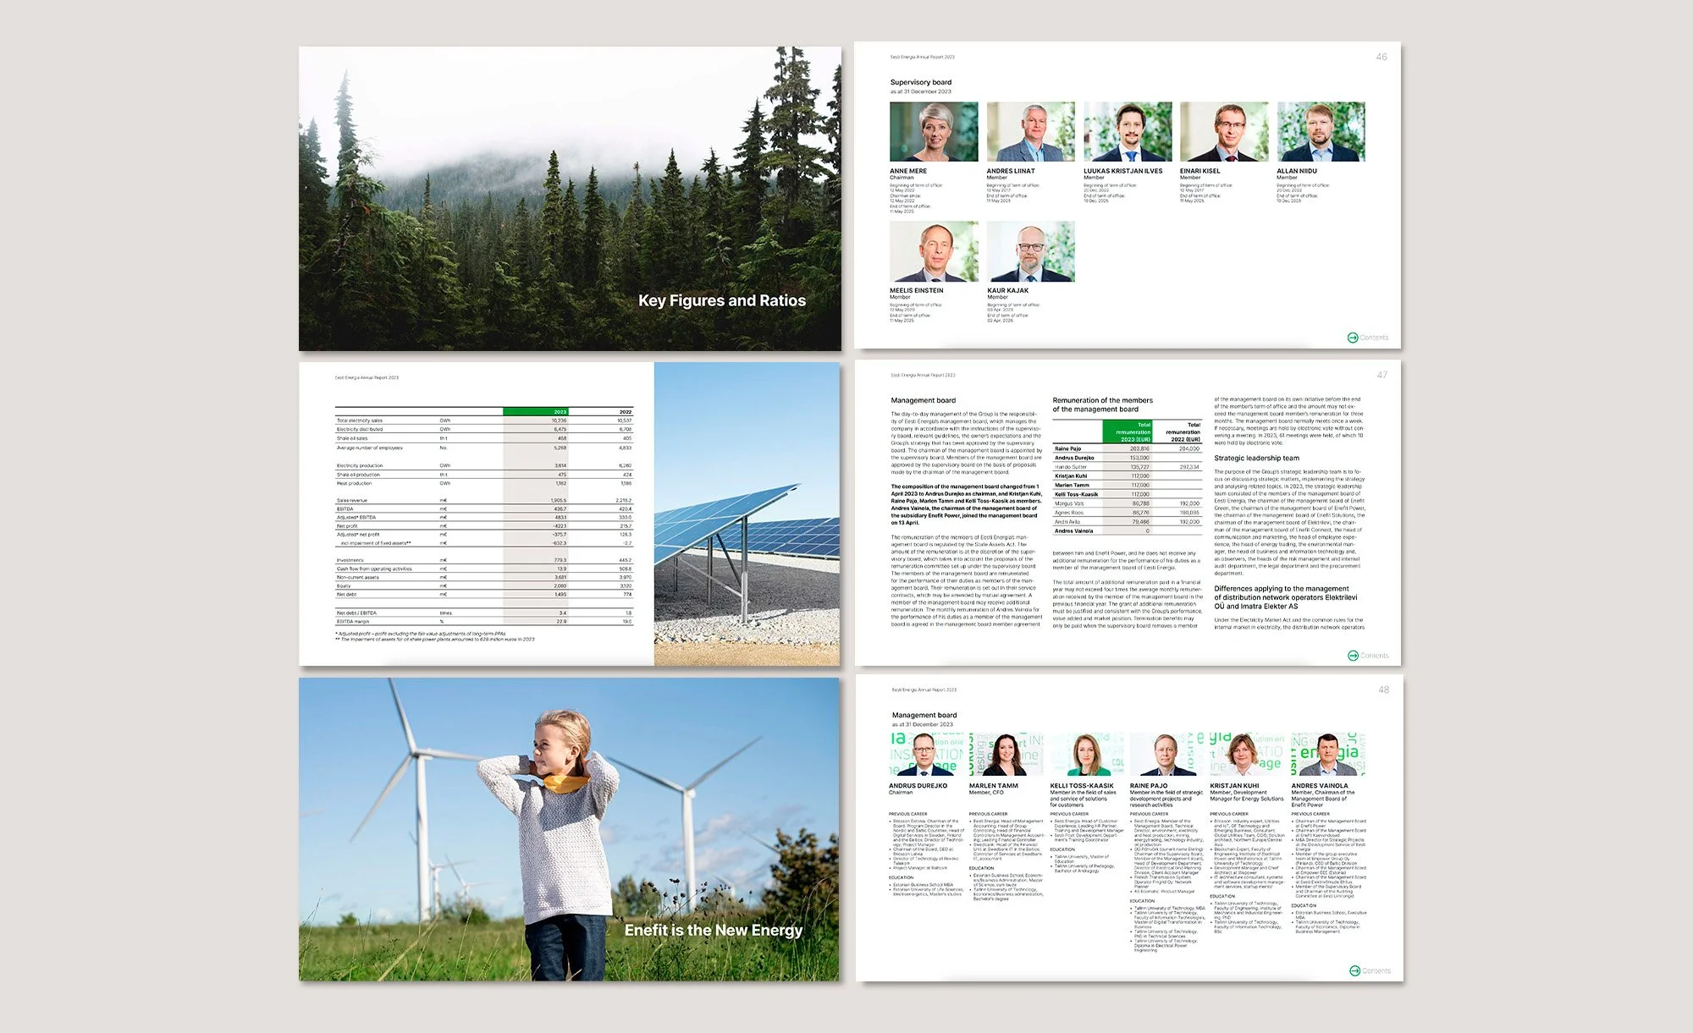Click the "Management board" heading on page 48
The image size is (1693, 1033).
coord(924,715)
